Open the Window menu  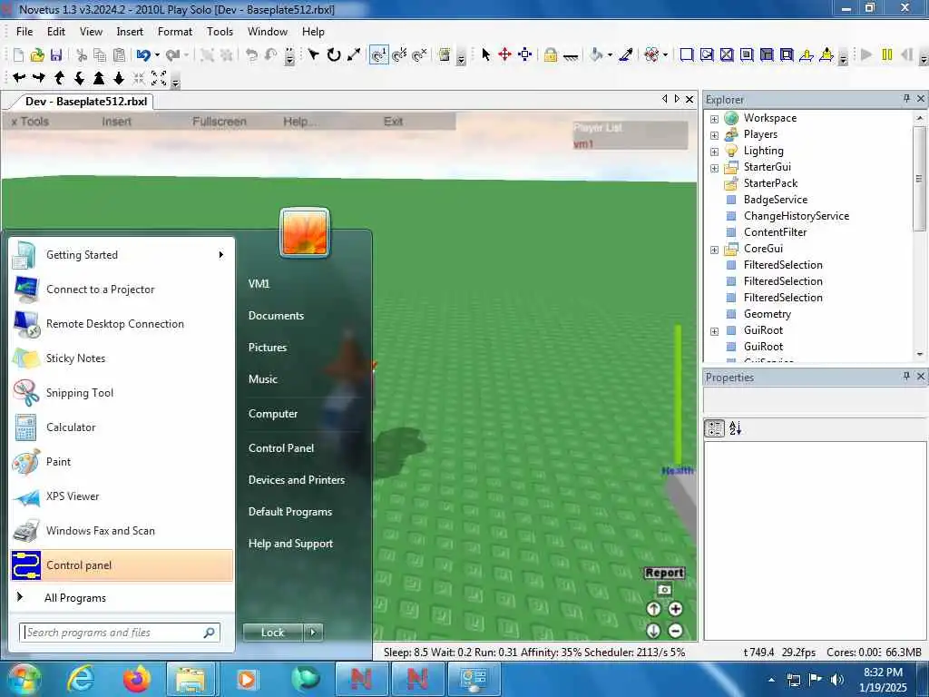coord(268,32)
